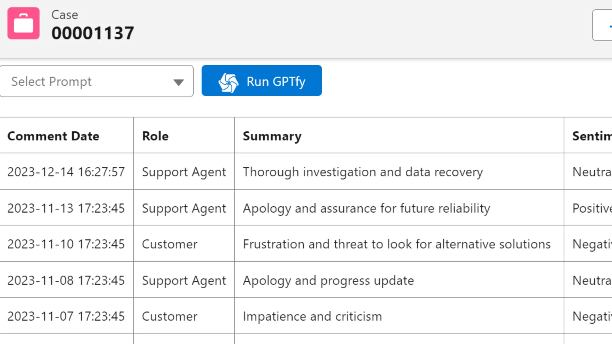The width and height of the screenshot is (612, 344).
Task: Click the 'Impatience and criticism' summary cell
Action: coord(312,317)
